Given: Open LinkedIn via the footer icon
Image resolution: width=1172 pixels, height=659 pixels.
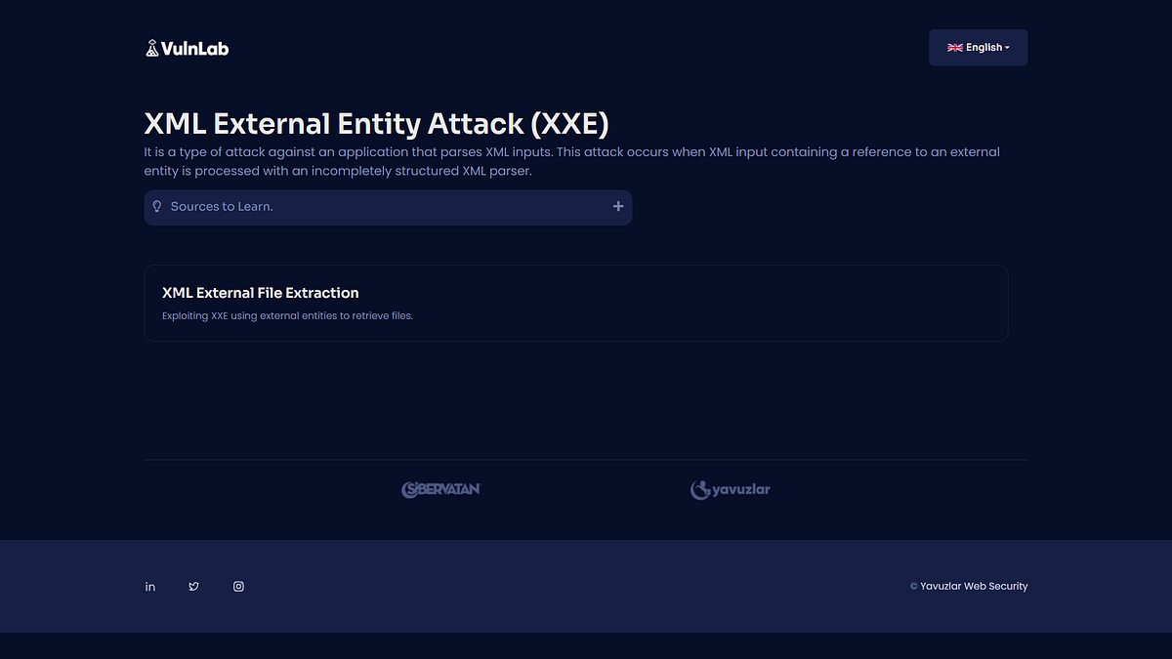Looking at the screenshot, I should click(150, 586).
